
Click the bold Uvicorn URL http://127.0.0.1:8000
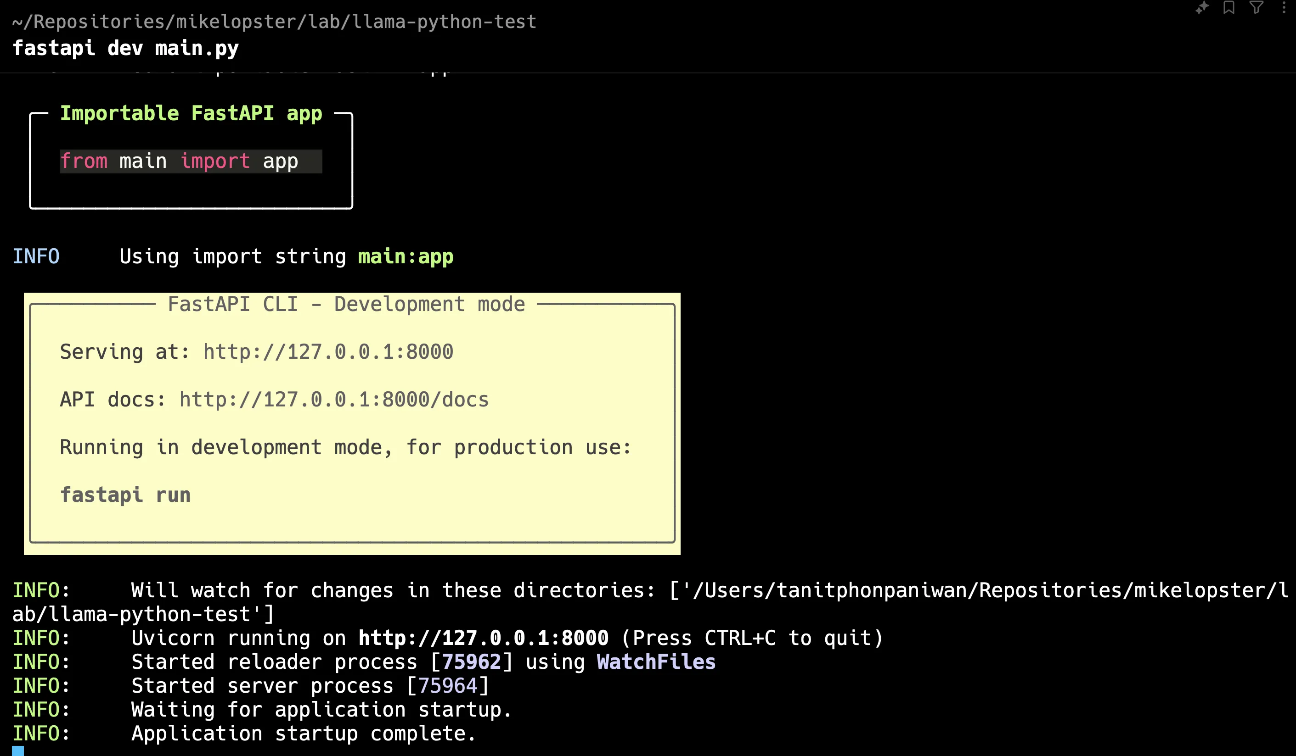[x=484, y=638]
